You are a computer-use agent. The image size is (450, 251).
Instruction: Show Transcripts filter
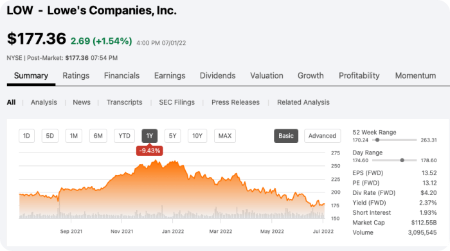pyautogui.click(x=125, y=102)
